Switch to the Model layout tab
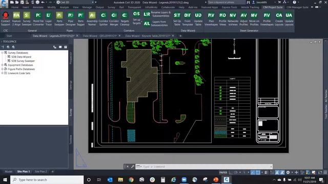Screen dimensions: 328x184 click(x=9, y=172)
